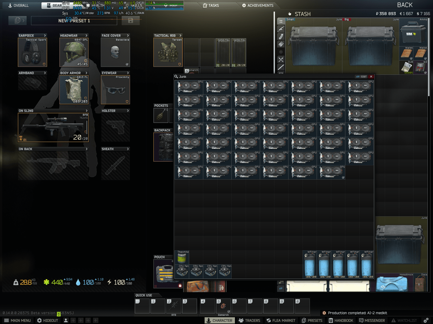Screen dimensions: 433x324
Task: Open the MESSENGER
Action: click(372, 320)
